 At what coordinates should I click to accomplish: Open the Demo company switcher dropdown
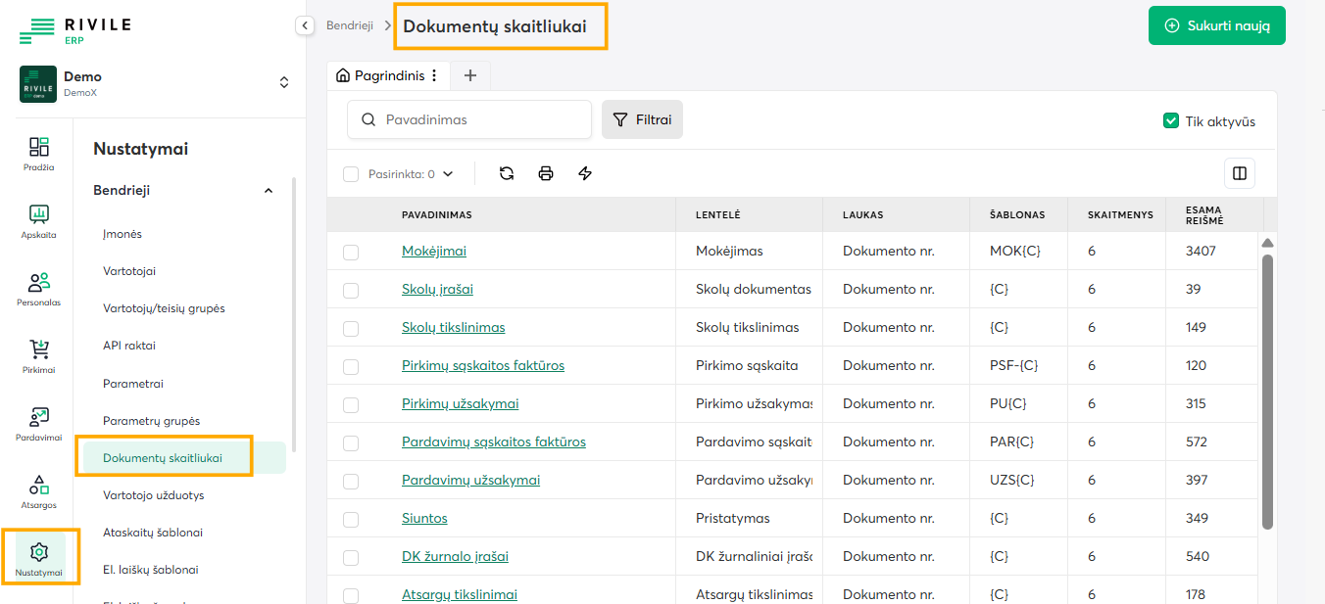[x=284, y=83]
